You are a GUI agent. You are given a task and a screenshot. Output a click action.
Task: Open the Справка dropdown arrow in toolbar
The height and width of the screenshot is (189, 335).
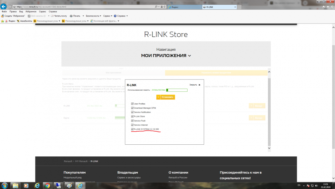tap(127, 16)
